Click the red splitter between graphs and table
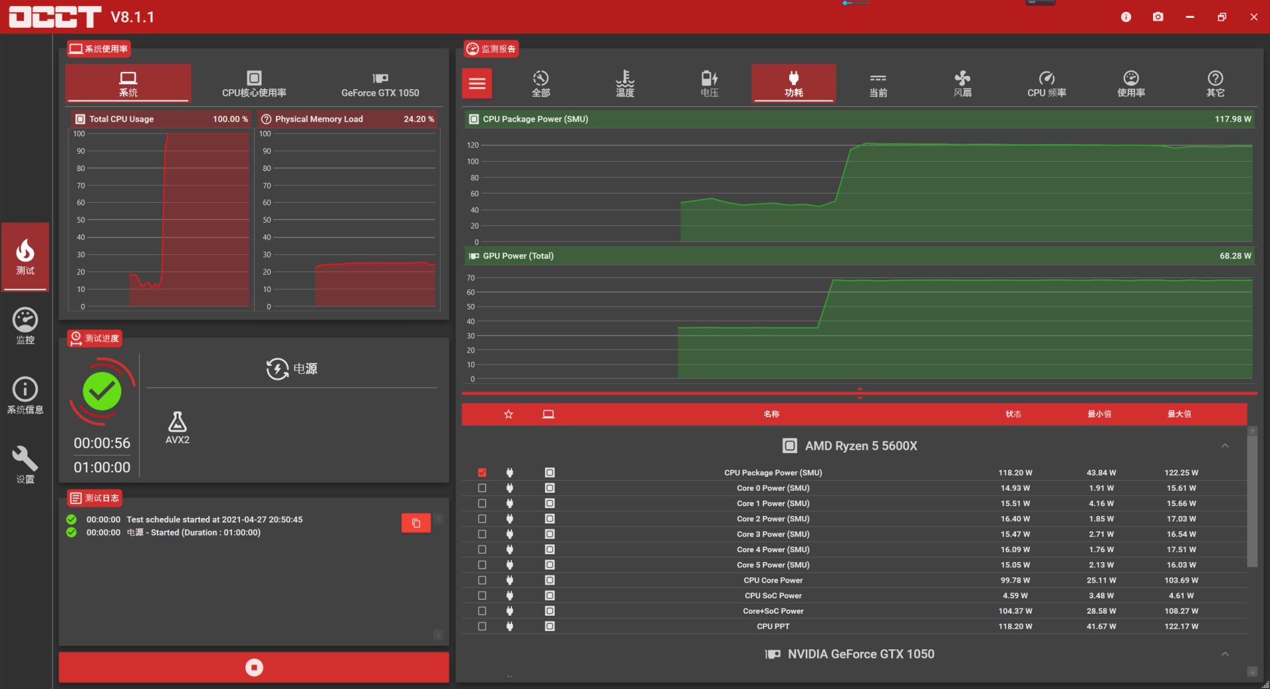Screen dimensions: 1270x689 (859, 393)
